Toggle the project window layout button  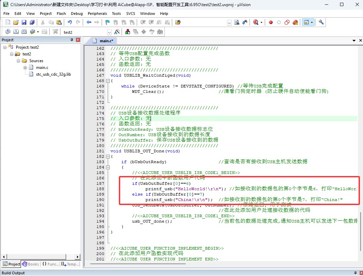(x=306, y=22)
